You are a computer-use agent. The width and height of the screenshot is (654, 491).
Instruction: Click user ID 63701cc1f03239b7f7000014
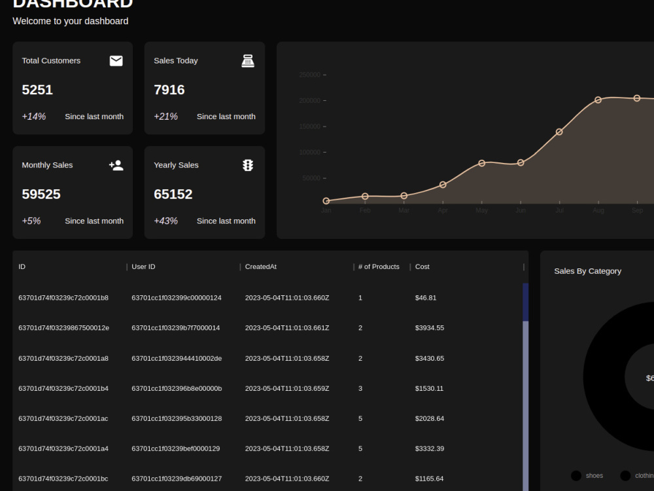pos(175,328)
